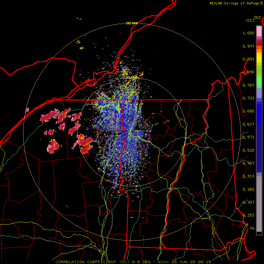Click the 50 NMI range ring label
This screenshot has height=264, width=264.
[x=132, y=78]
